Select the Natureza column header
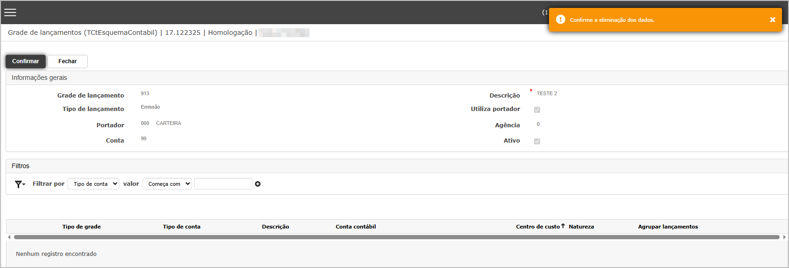789x268 pixels. tap(581, 227)
